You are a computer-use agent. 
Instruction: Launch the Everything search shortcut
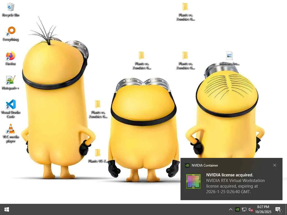(x=11, y=34)
